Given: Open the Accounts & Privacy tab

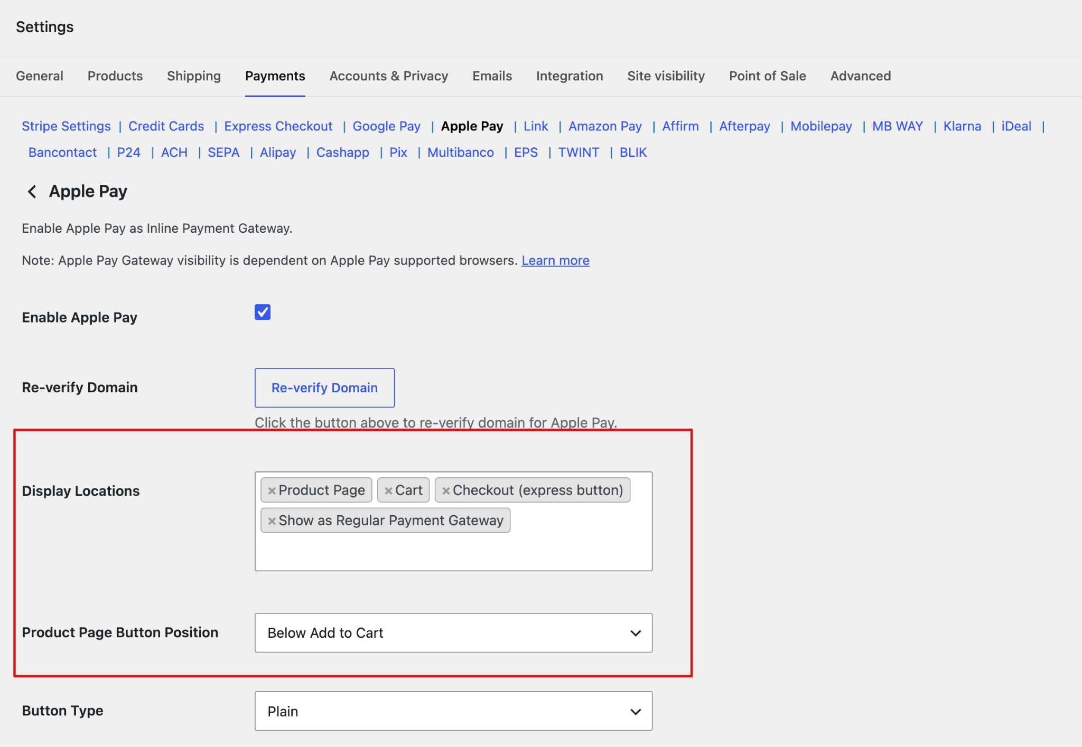Looking at the screenshot, I should point(389,76).
